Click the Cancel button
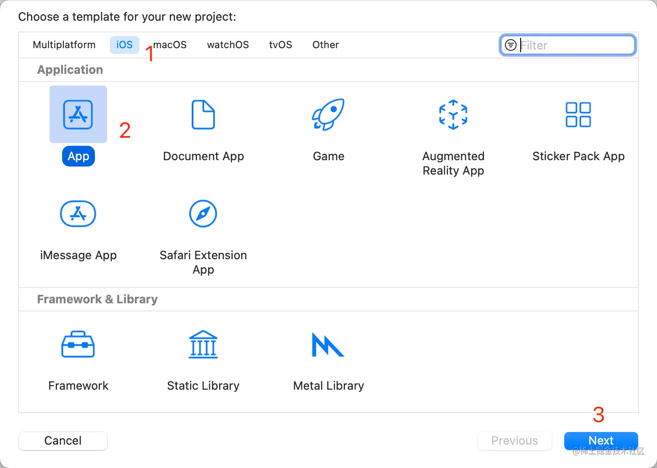 pyautogui.click(x=63, y=441)
